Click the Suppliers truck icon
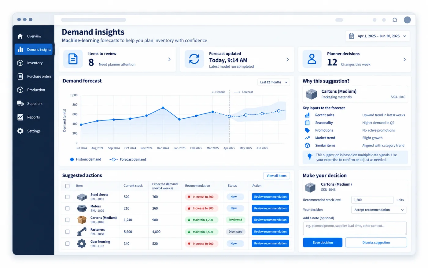 tap(20, 104)
